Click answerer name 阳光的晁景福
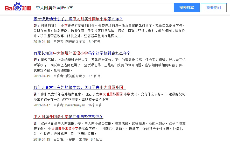 point(75,42)
